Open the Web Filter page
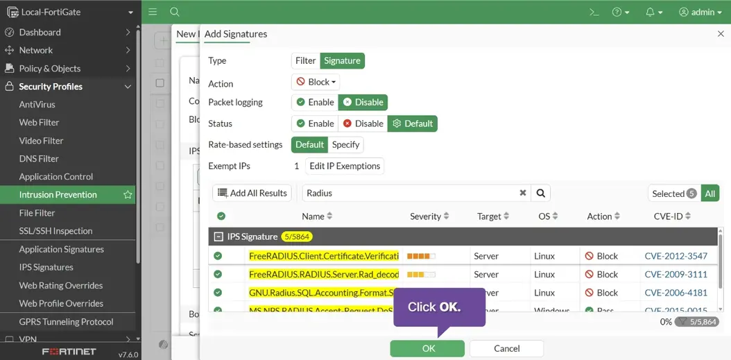This screenshot has height=360, width=731. point(39,123)
